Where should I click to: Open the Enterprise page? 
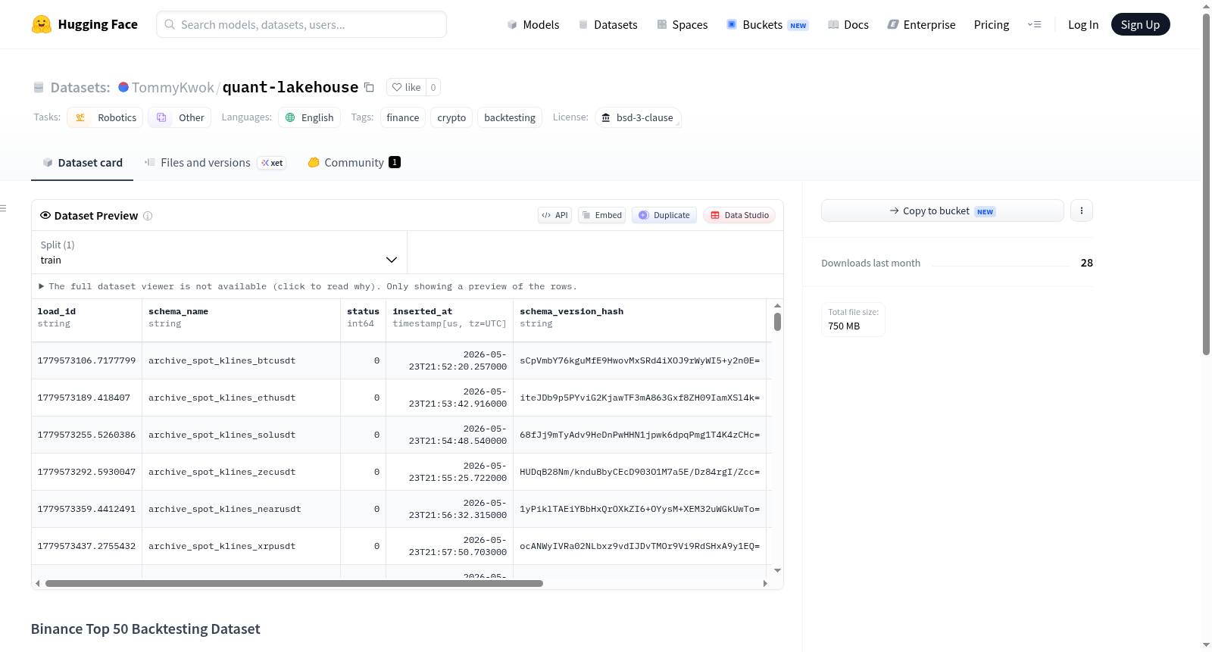tap(921, 24)
